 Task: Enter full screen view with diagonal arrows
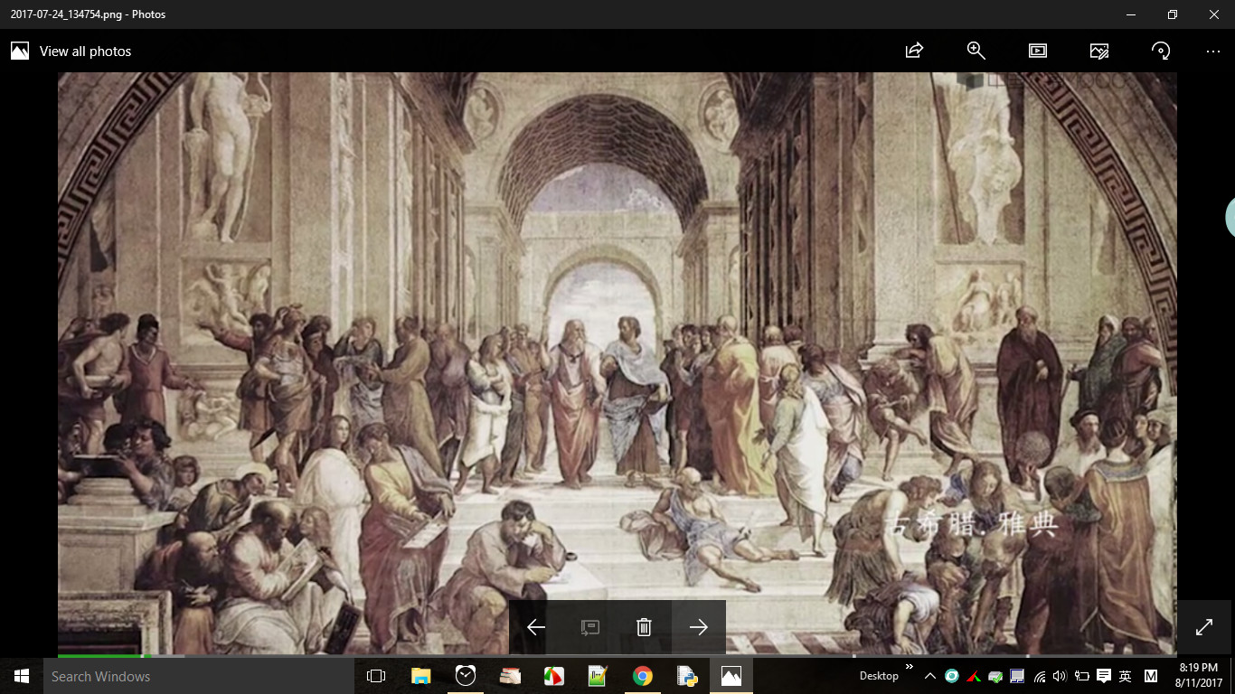coord(1204,627)
